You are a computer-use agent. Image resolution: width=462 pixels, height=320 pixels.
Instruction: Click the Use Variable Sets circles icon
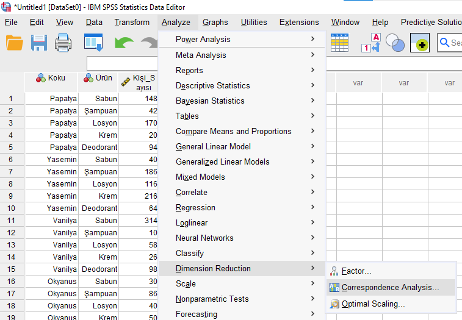tap(395, 43)
